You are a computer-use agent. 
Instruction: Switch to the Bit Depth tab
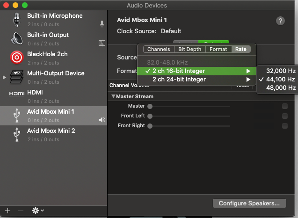pyautogui.click(x=189, y=49)
